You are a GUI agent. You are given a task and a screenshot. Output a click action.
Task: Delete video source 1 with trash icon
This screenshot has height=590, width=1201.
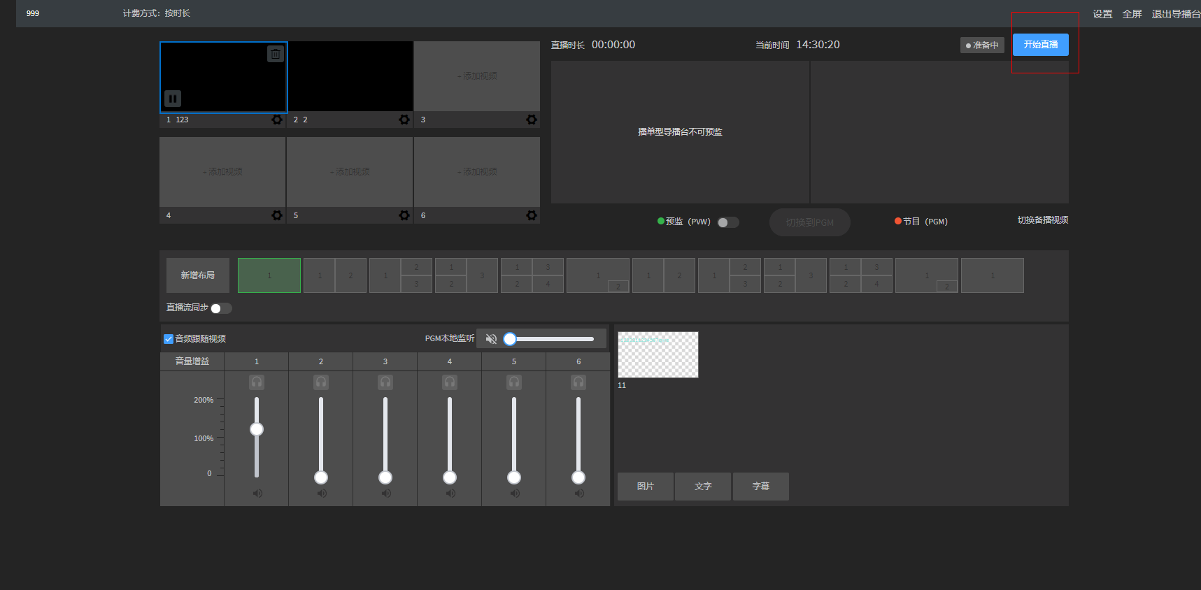[x=276, y=54]
